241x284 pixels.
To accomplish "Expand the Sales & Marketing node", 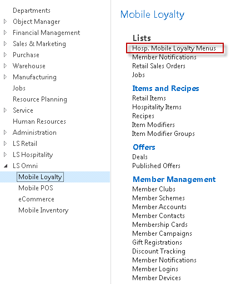I will coord(5,44).
